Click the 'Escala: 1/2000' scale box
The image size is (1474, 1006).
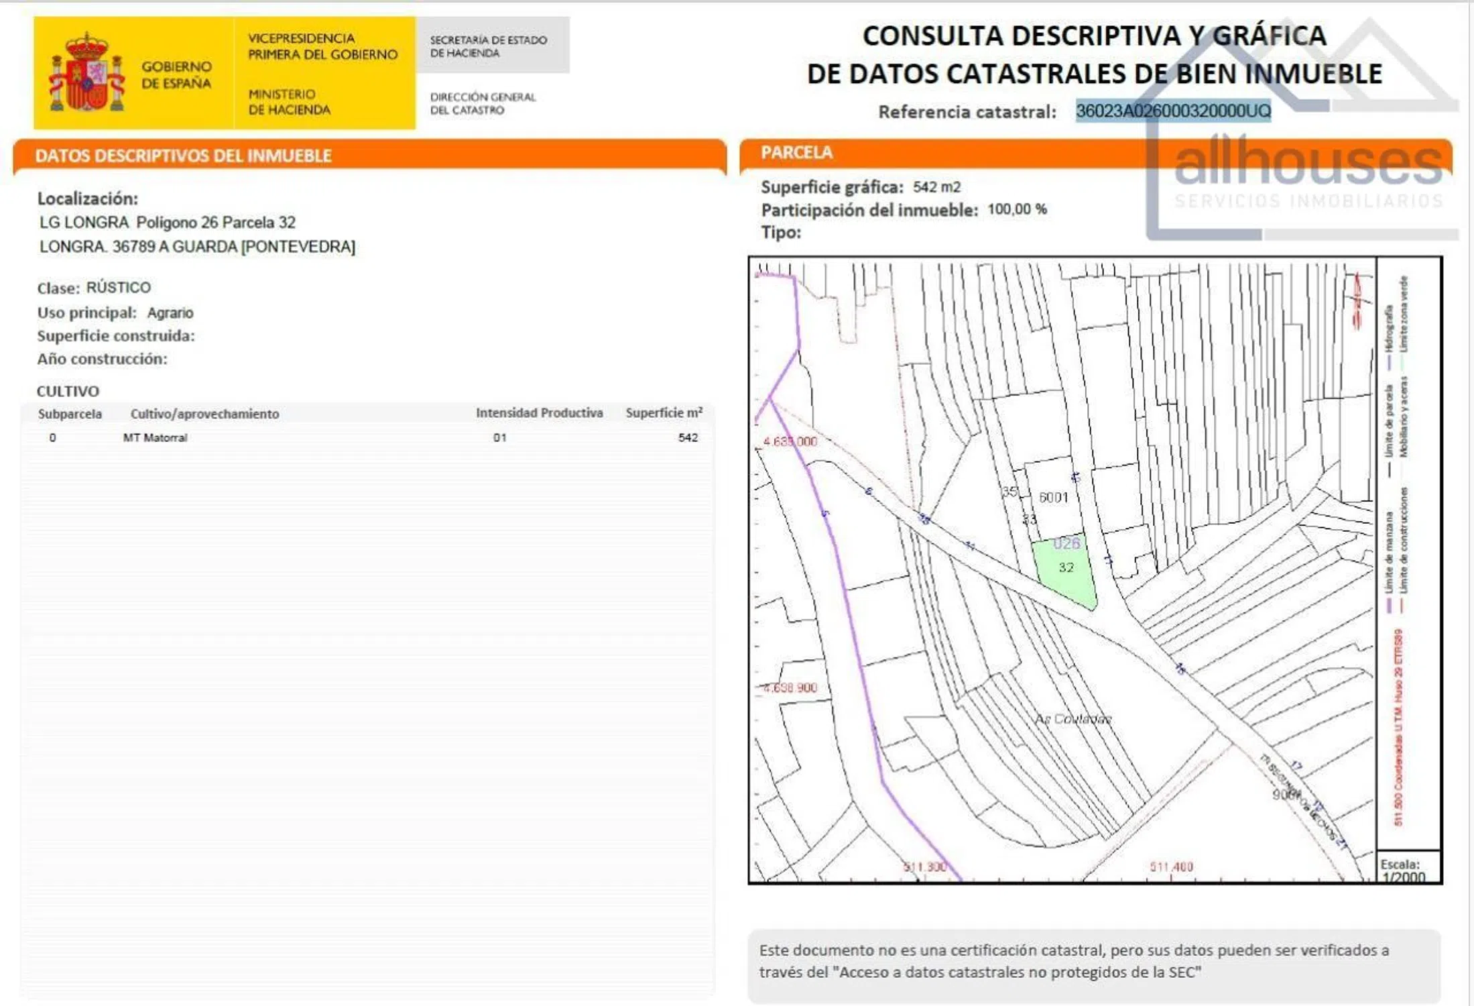[x=1404, y=870]
